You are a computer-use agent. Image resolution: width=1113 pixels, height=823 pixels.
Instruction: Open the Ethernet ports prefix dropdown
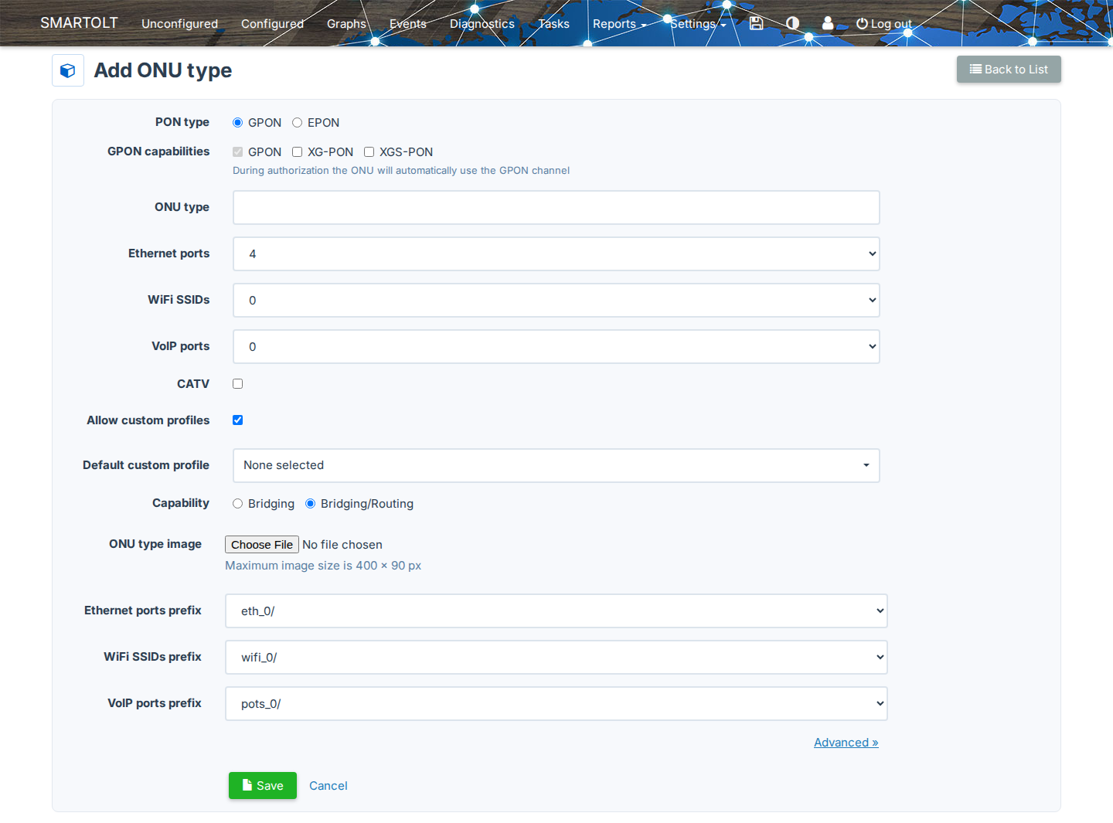[556, 611]
